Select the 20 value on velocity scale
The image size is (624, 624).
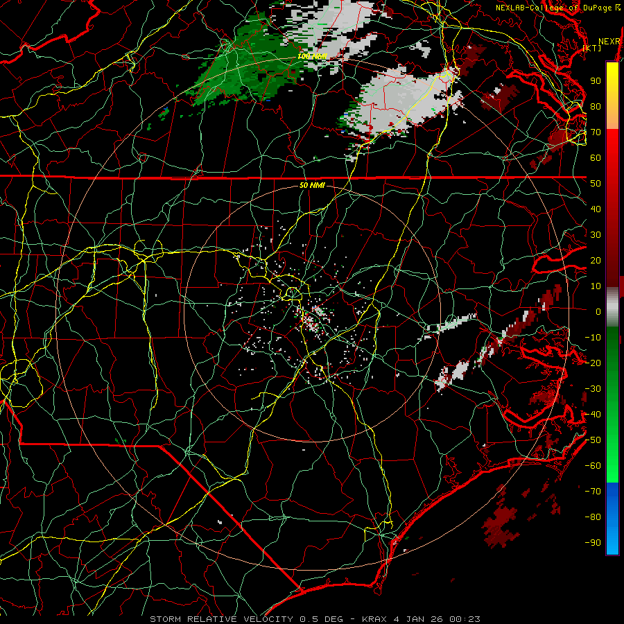[596, 261]
